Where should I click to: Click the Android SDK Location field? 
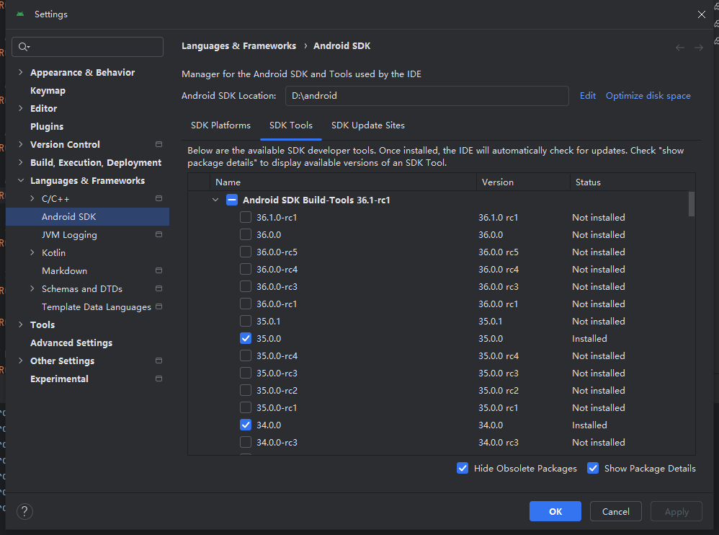point(427,96)
